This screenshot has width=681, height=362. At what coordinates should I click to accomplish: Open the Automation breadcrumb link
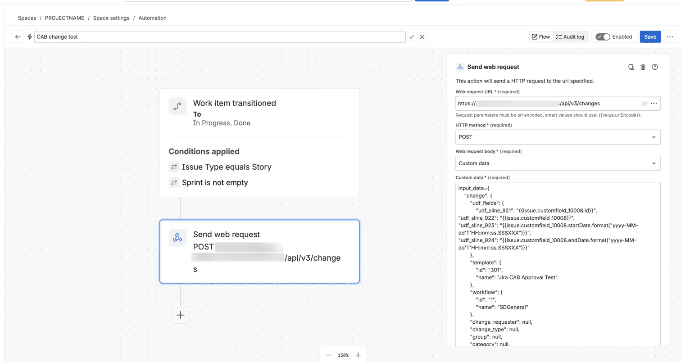(x=152, y=18)
